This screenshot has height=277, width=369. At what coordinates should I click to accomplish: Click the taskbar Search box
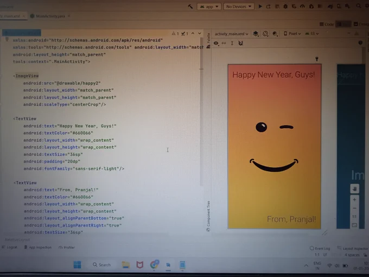(101, 265)
